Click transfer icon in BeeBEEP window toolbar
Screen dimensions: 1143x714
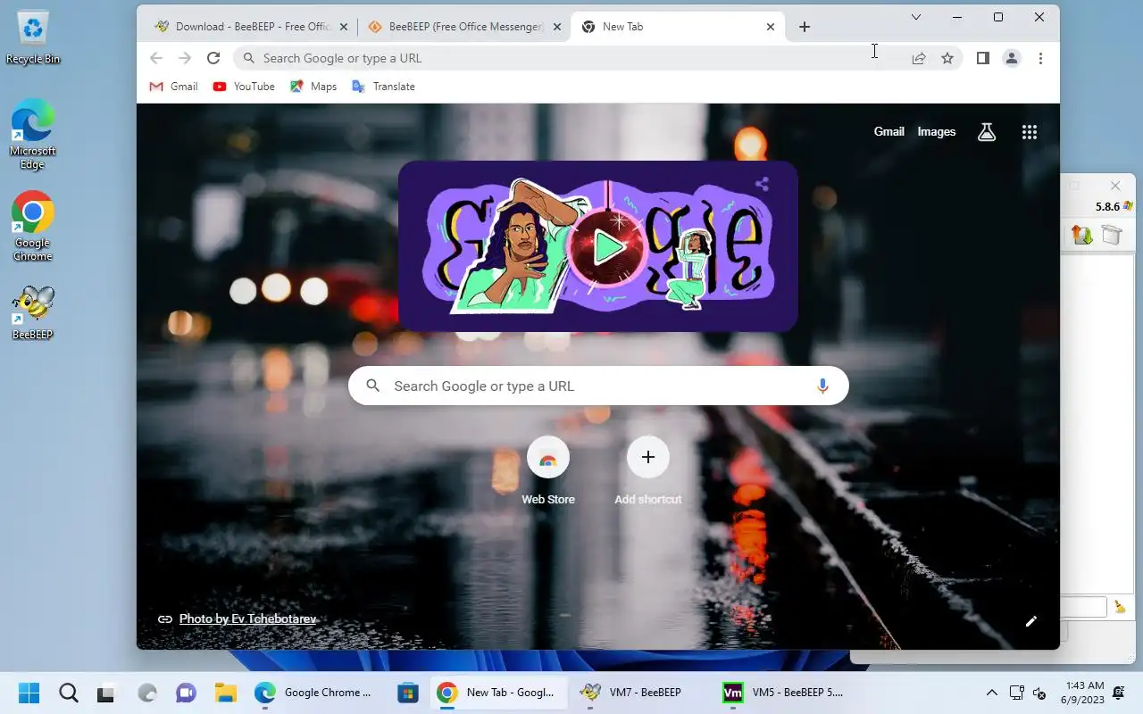pos(1082,235)
